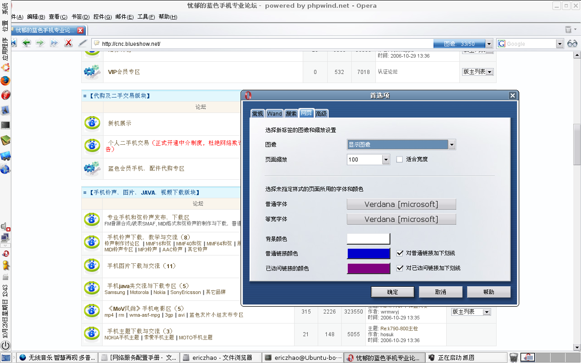581x363 pixels.
Task: Open the 帮助(H) menu
Action: (167, 17)
